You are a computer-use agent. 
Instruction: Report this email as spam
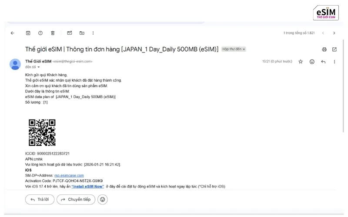coord(40,33)
